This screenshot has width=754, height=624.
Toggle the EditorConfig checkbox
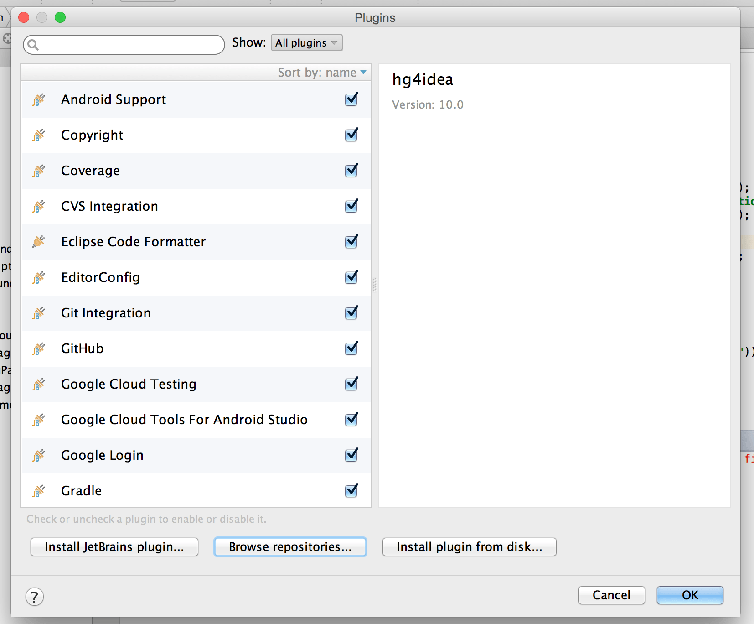[x=351, y=277]
